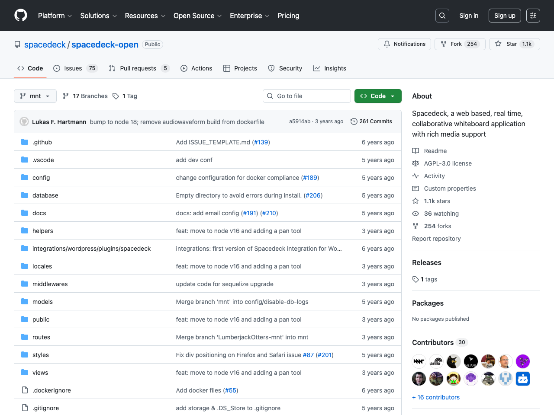Open the Readme via the book icon

[416, 151]
